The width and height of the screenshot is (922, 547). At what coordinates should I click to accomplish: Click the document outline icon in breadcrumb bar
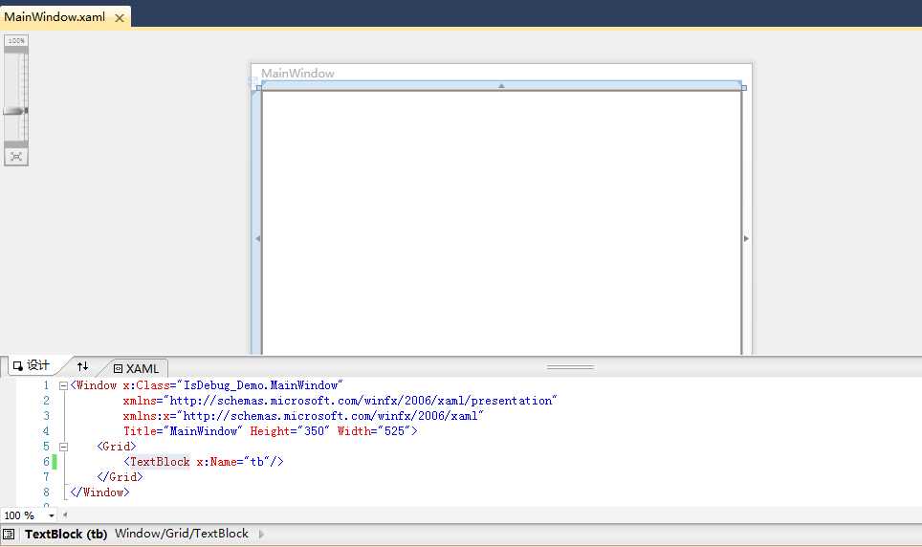[x=9, y=534]
